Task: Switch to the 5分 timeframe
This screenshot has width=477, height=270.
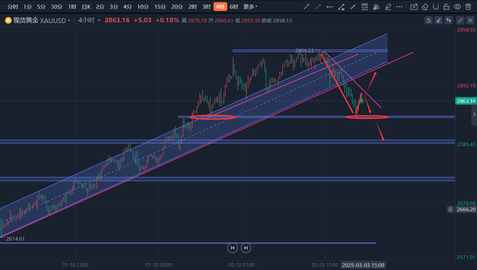Action: coord(41,7)
